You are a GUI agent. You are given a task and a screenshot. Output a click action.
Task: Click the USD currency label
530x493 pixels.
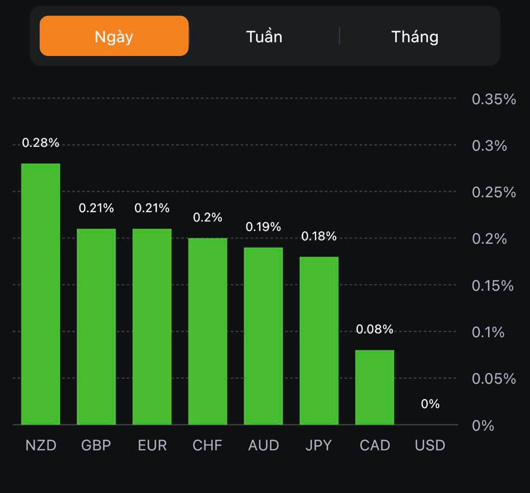click(x=430, y=445)
